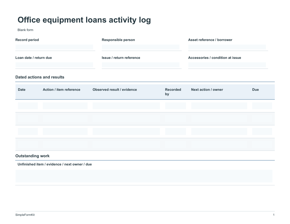
Task: Click the 'Issue / return reference' label
Action: pyautogui.click(x=121, y=58)
